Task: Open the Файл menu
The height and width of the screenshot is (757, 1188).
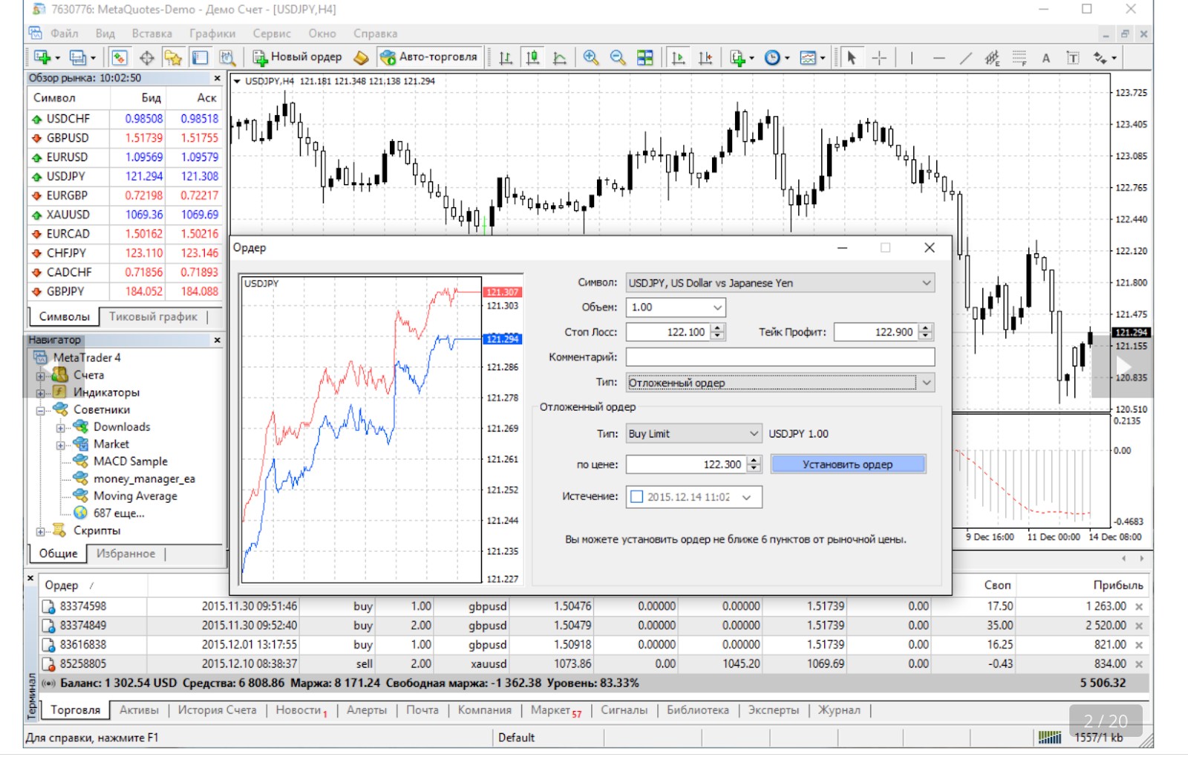Action: point(65,33)
